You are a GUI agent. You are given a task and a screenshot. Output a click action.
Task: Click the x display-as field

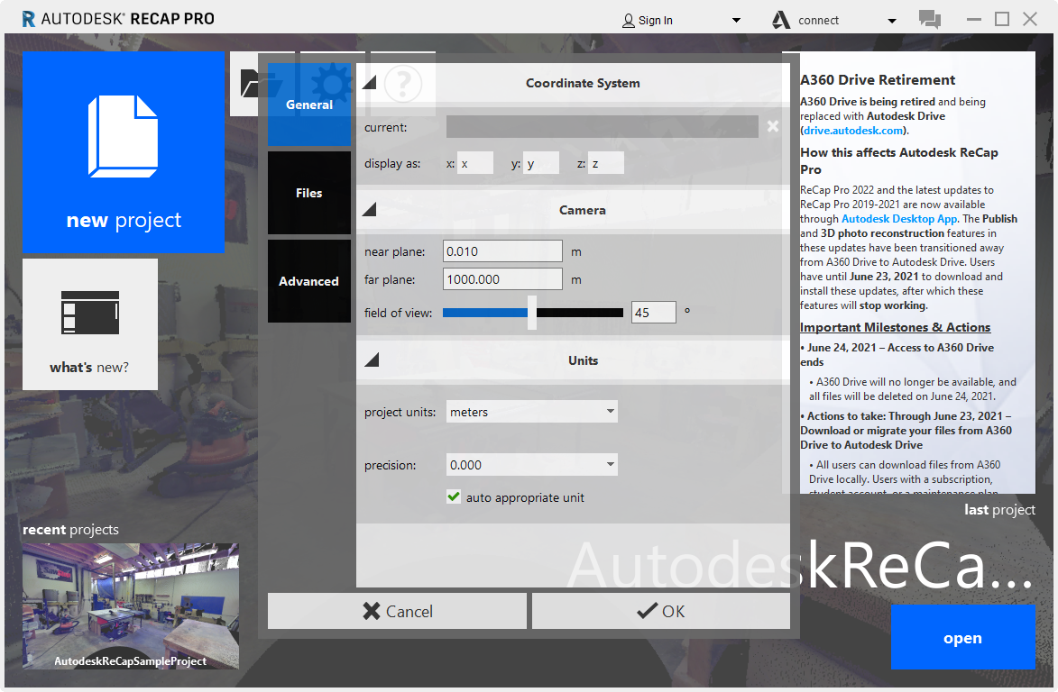[475, 163]
